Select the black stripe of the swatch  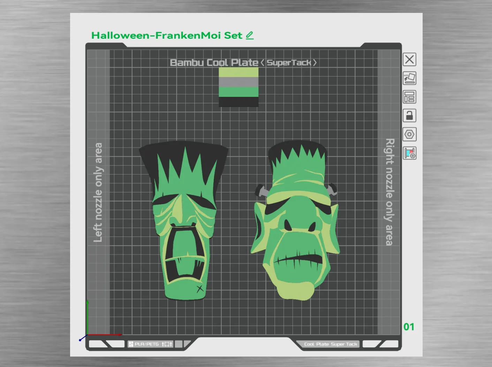[x=239, y=102]
